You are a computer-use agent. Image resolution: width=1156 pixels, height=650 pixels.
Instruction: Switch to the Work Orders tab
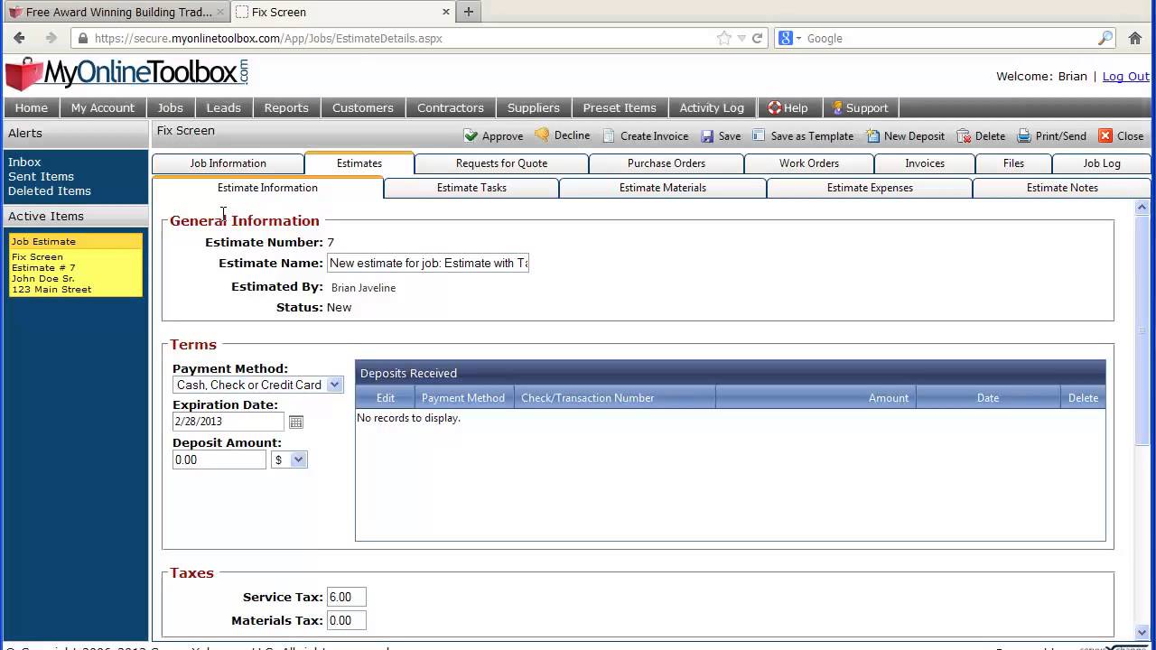click(809, 163)
